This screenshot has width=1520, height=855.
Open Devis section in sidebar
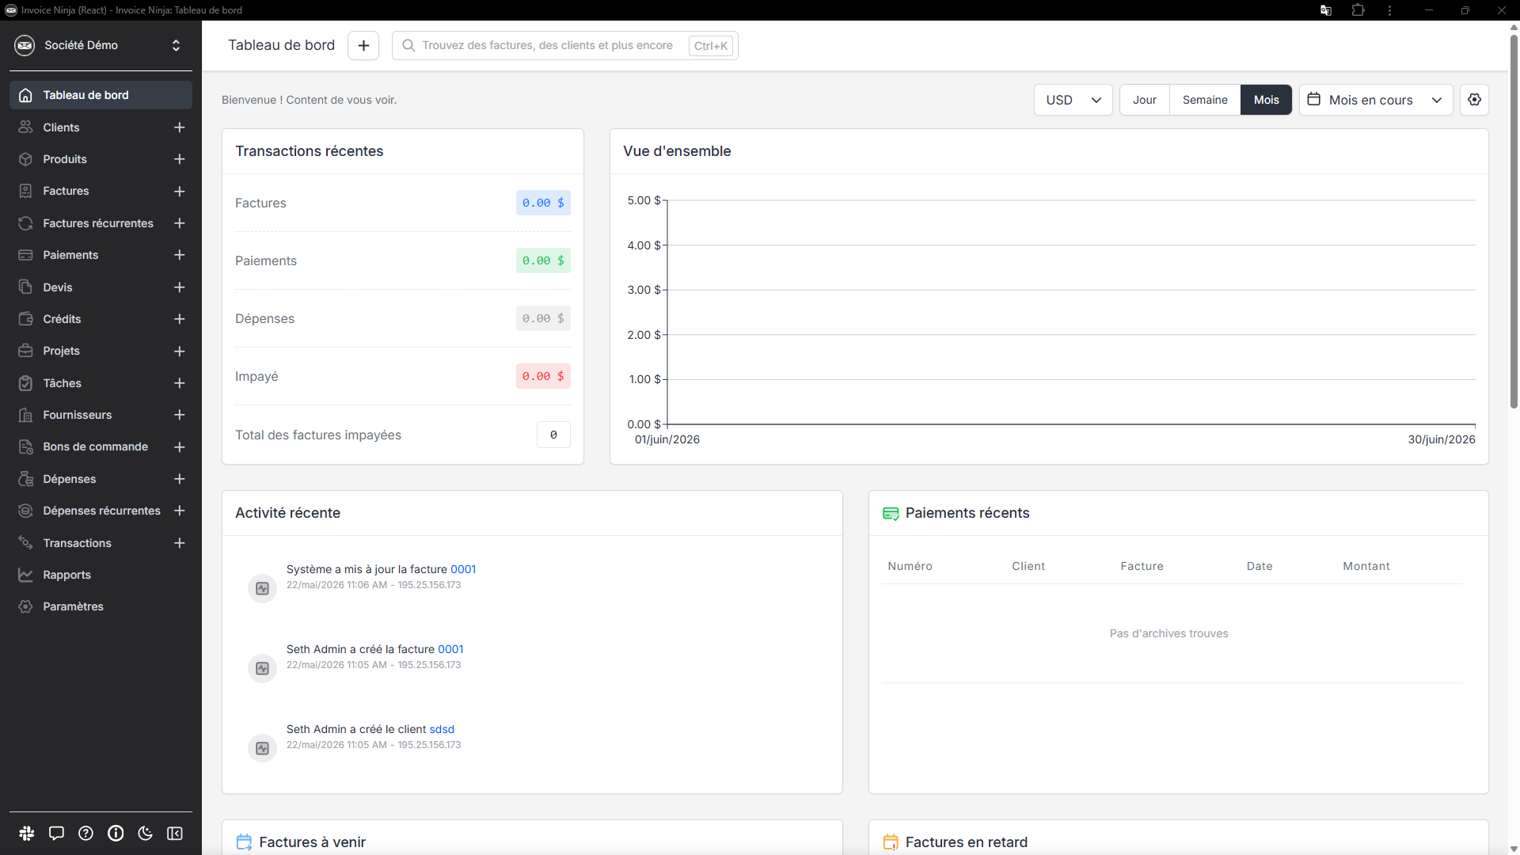pyautogui.click(x=57, y=287)
